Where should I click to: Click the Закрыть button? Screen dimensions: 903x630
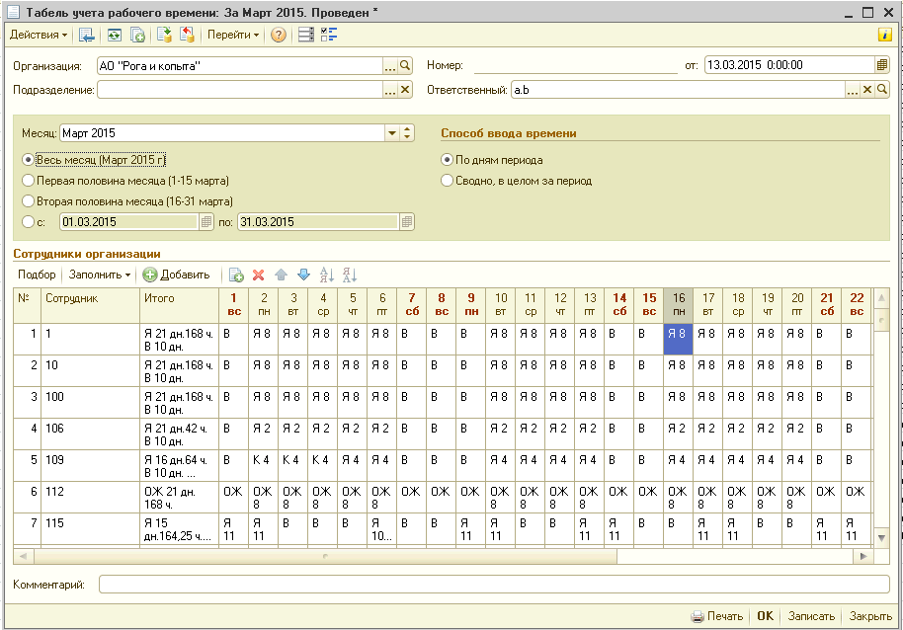pos(870,616)
